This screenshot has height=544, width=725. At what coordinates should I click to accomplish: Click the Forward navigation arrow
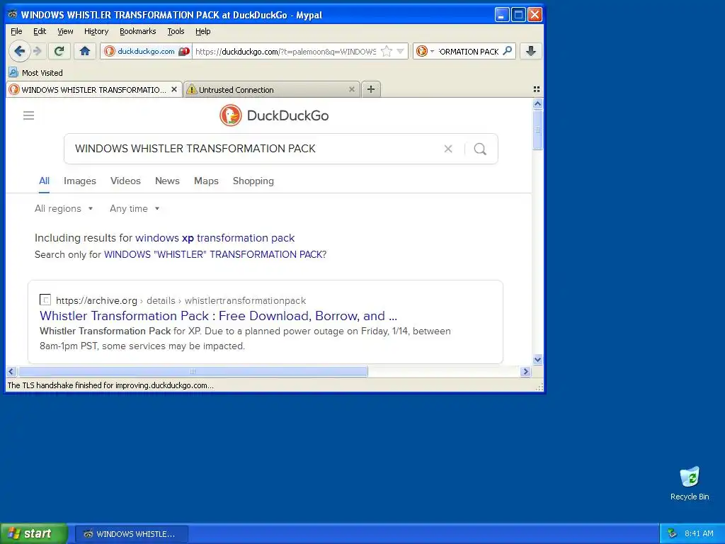click(38, 51)
